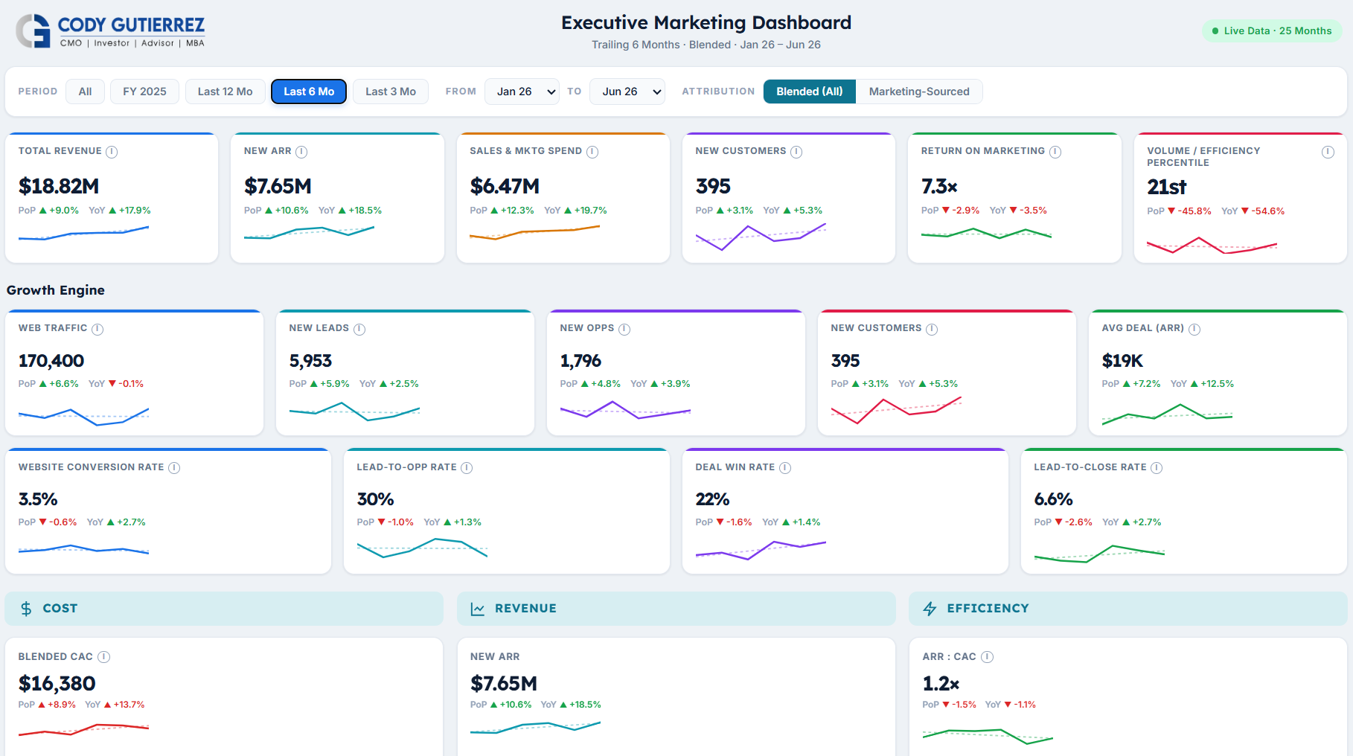Viewport: 1353px width, 756px height.
Task: Click the $16,380 blended CAC value
Action: 57,683
